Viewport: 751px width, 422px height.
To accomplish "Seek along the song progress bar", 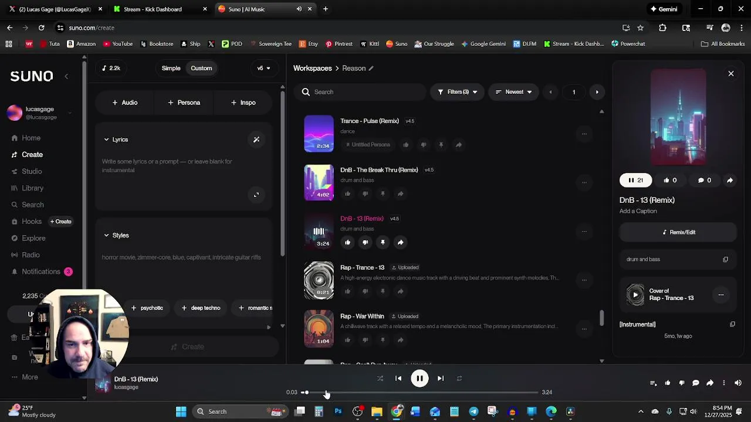I will (420, 392).
